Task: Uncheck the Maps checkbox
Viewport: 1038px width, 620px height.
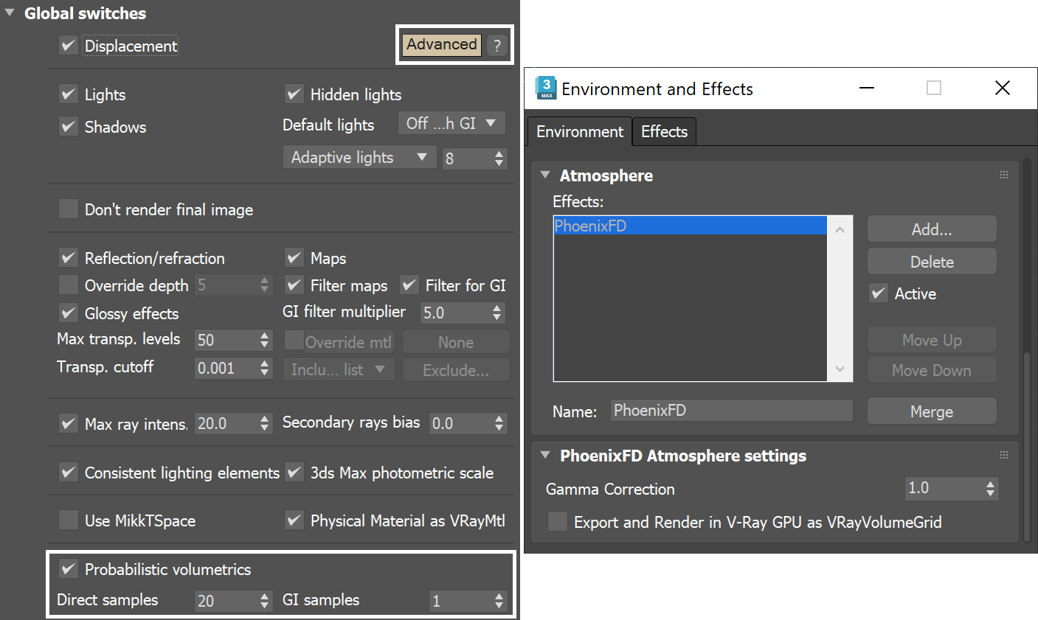Action: coord(294,258)
